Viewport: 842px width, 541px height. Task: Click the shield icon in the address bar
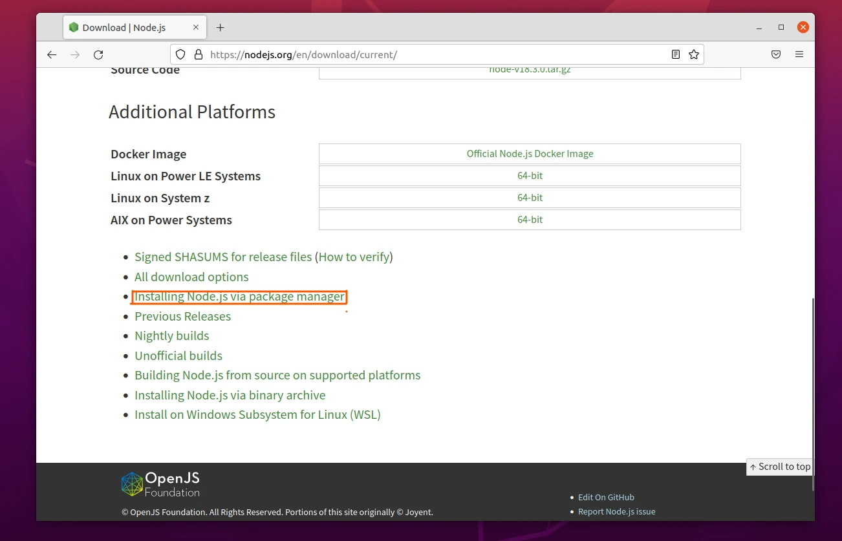180,54
